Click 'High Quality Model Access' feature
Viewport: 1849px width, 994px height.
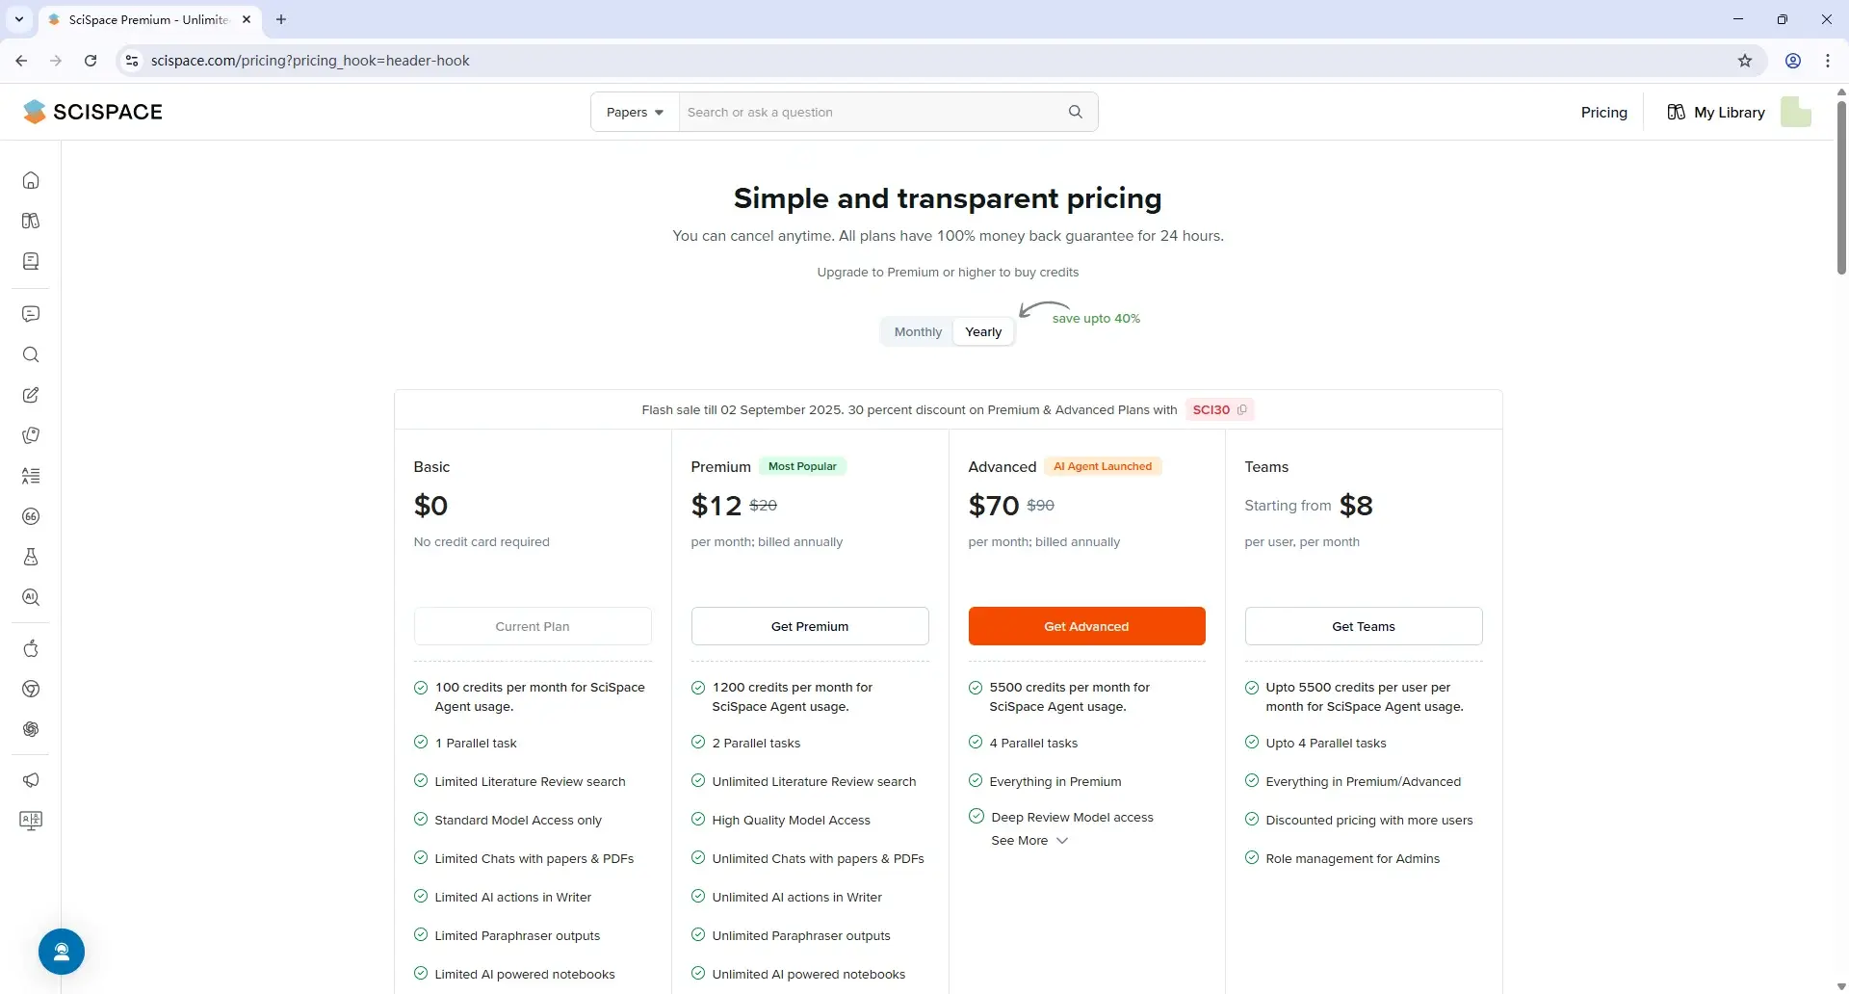coord(791,820)
